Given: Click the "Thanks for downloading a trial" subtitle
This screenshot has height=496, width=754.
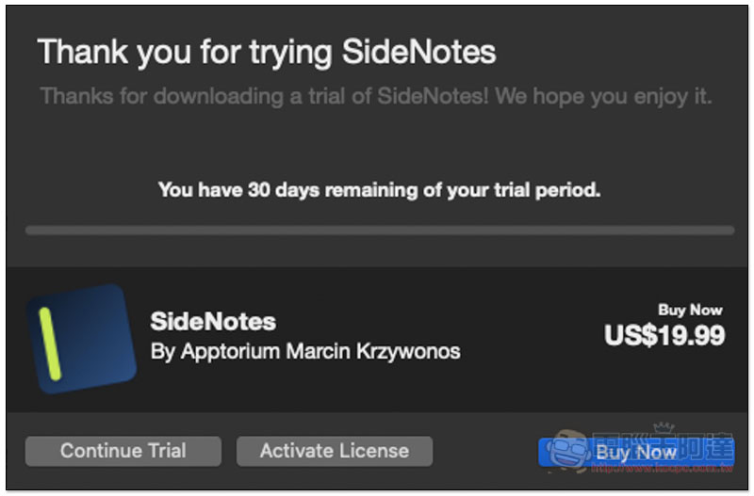Looking at the screenshot, I should pyautogui.click(x=376, y=97).
